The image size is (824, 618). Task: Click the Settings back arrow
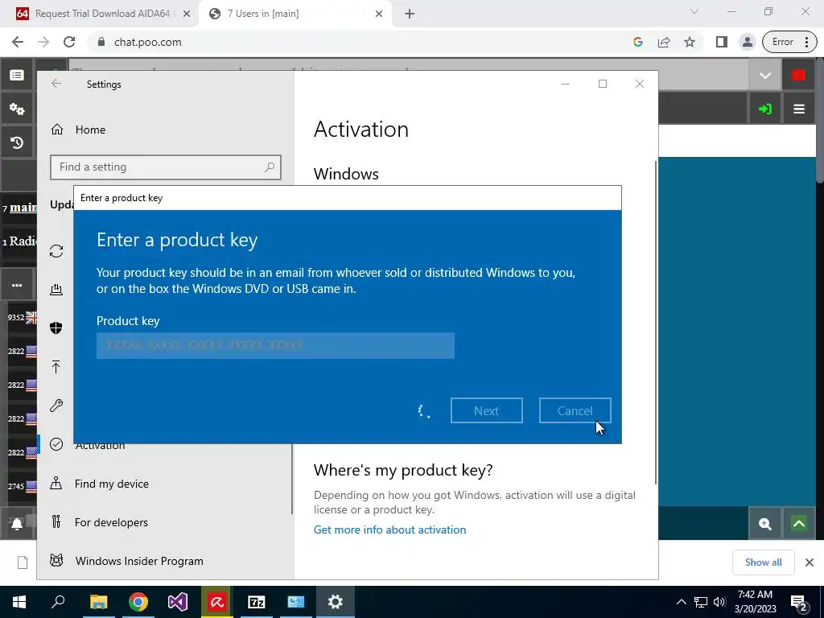(x=56, y=84)
